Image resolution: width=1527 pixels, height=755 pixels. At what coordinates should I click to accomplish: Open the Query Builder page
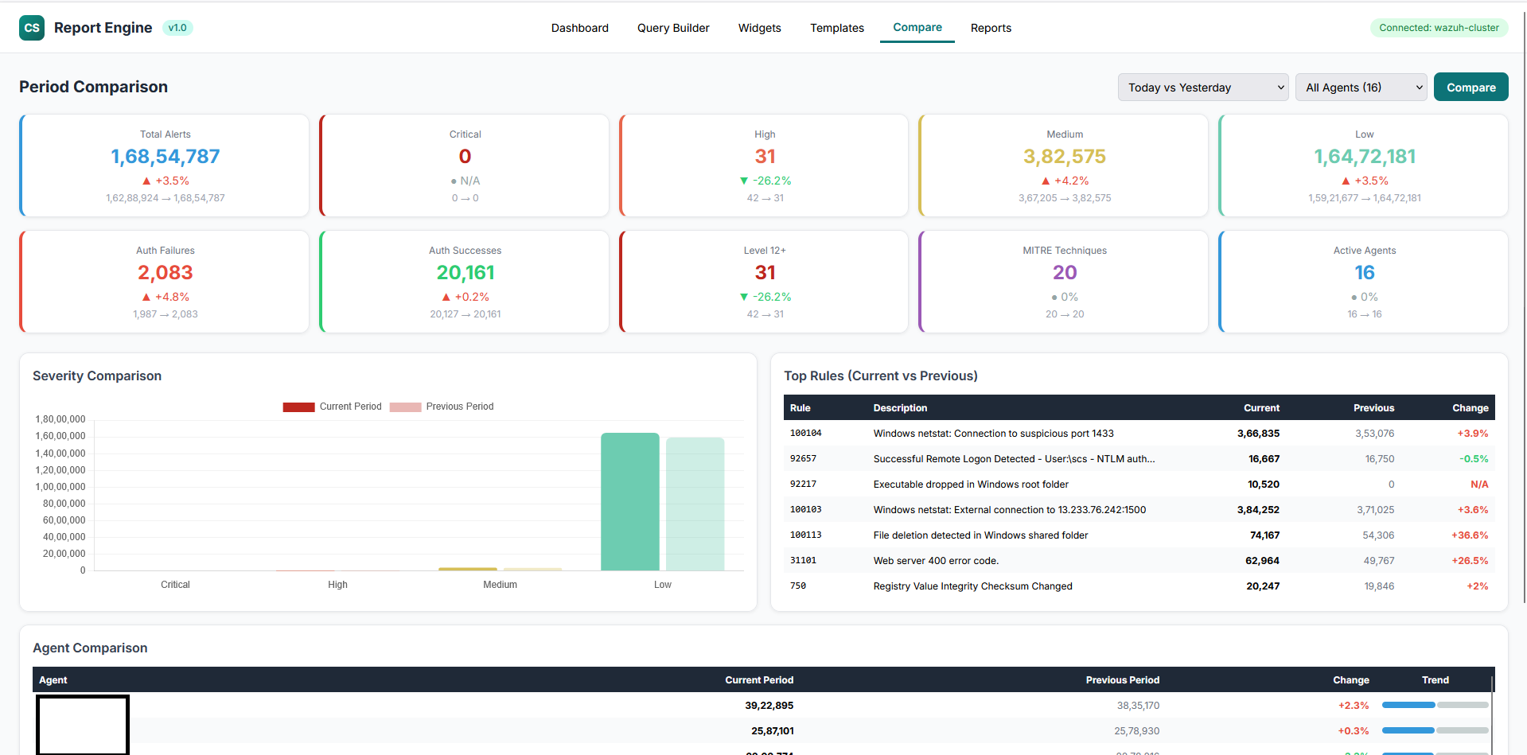[672, 27]
